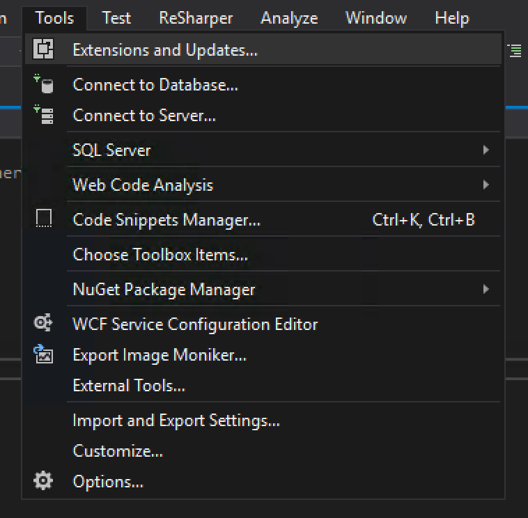Choose Connect to Server... entry
528x518 pixels.
pos(263,115)
